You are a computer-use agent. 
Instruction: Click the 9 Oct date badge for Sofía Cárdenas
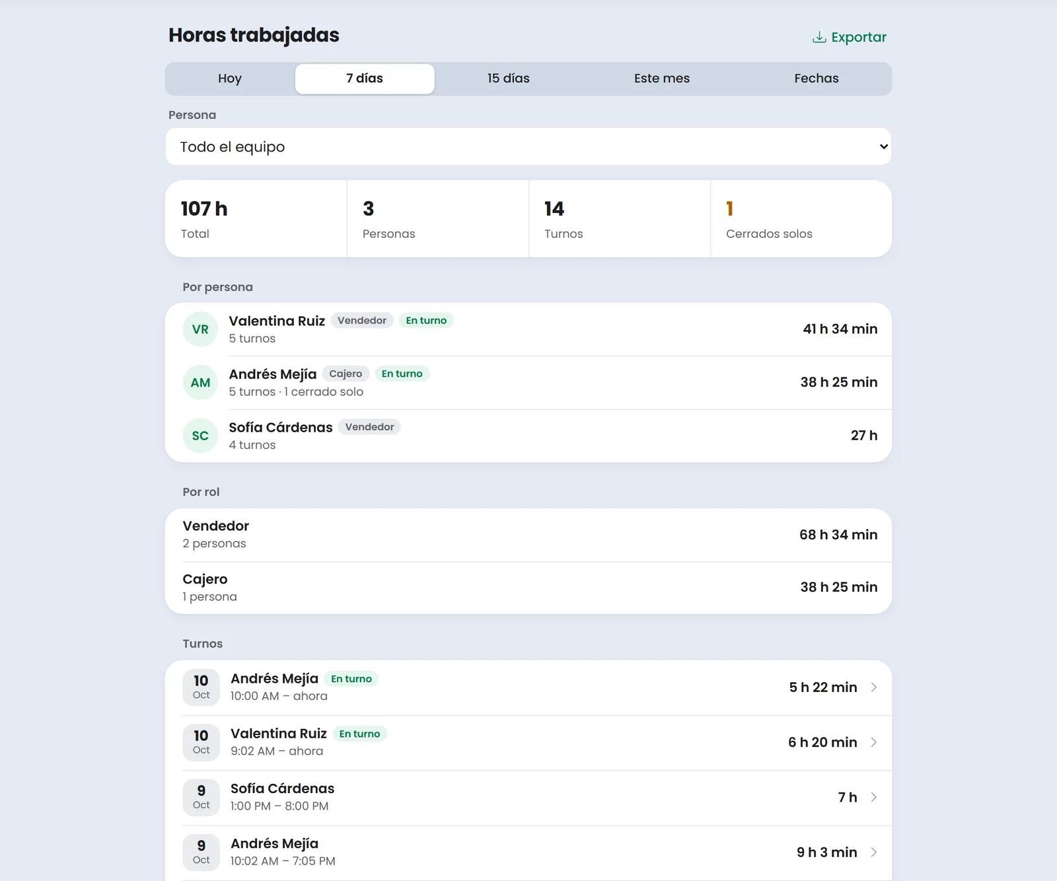click(x=201, y=797)
